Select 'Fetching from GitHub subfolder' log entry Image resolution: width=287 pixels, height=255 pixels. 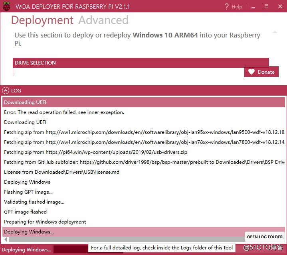coord(144,162)
